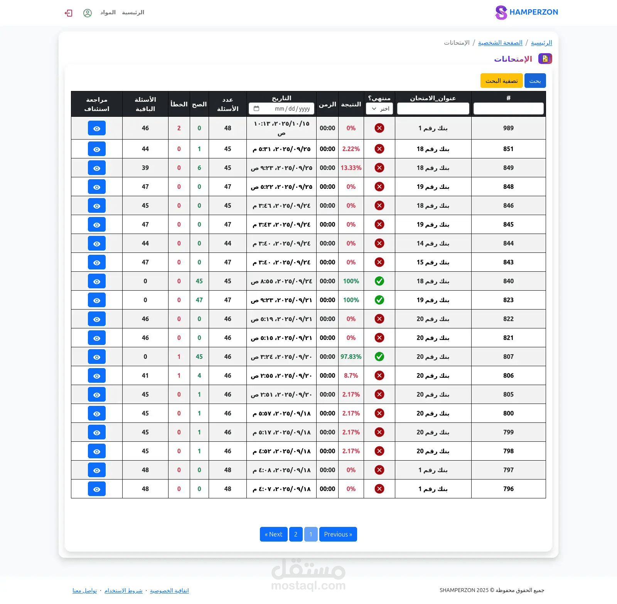Click the الصح column header
The height and width of the screenshot is (604, 617).
coord(199,104)
